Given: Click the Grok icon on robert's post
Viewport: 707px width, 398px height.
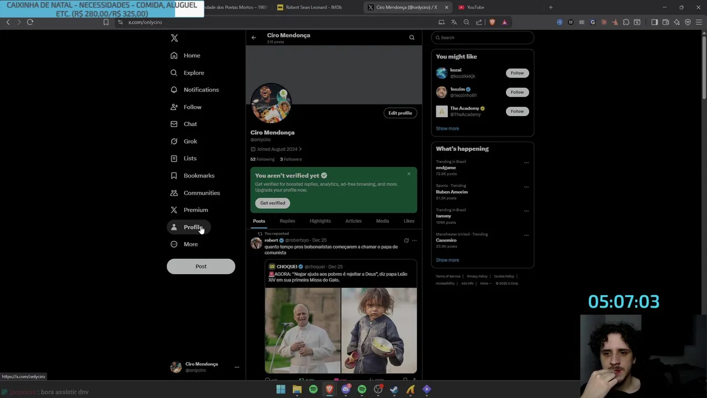Looking at the screenshot, I should [406, 240].
